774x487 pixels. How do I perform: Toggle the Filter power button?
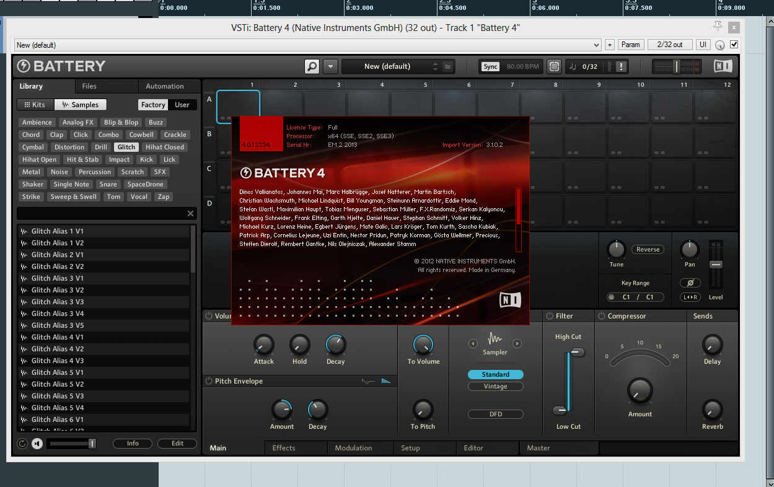pos(549,316)
